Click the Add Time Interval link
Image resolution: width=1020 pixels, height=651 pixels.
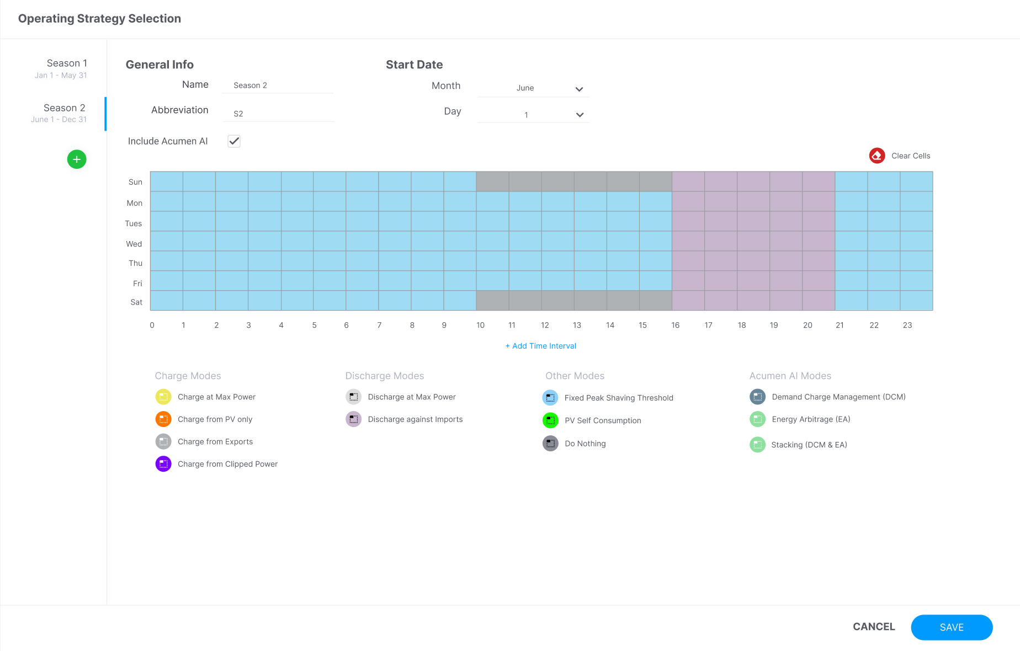coord(540,345)
